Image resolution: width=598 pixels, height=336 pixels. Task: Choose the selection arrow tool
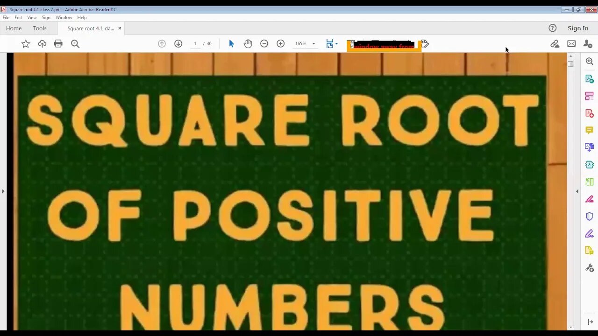pos(231,43)
